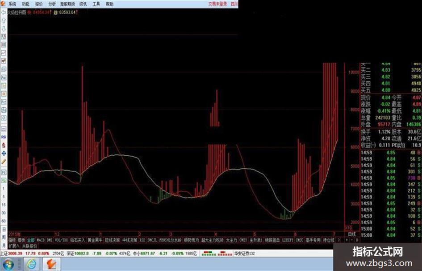Image resolution: width=422 pixels, height=271 pixels.
Task: Click the 日线 period label under the chart
Action: pyautogui.click(x=352, y=234)
